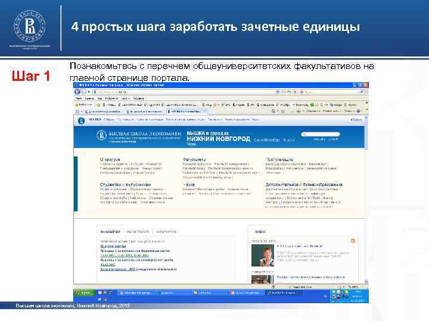Click the browser toolbar search box
Viewport: 429px width, 321px height.
(x=329, y=92)
